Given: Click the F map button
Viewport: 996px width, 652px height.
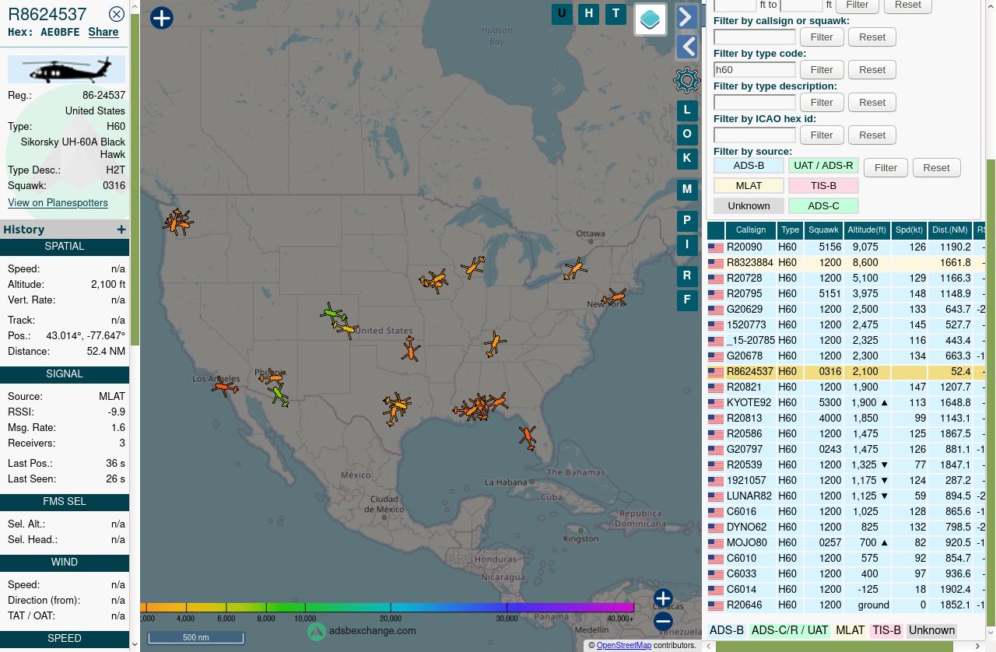Looking at the screenshot, I should tap(687, 300).
